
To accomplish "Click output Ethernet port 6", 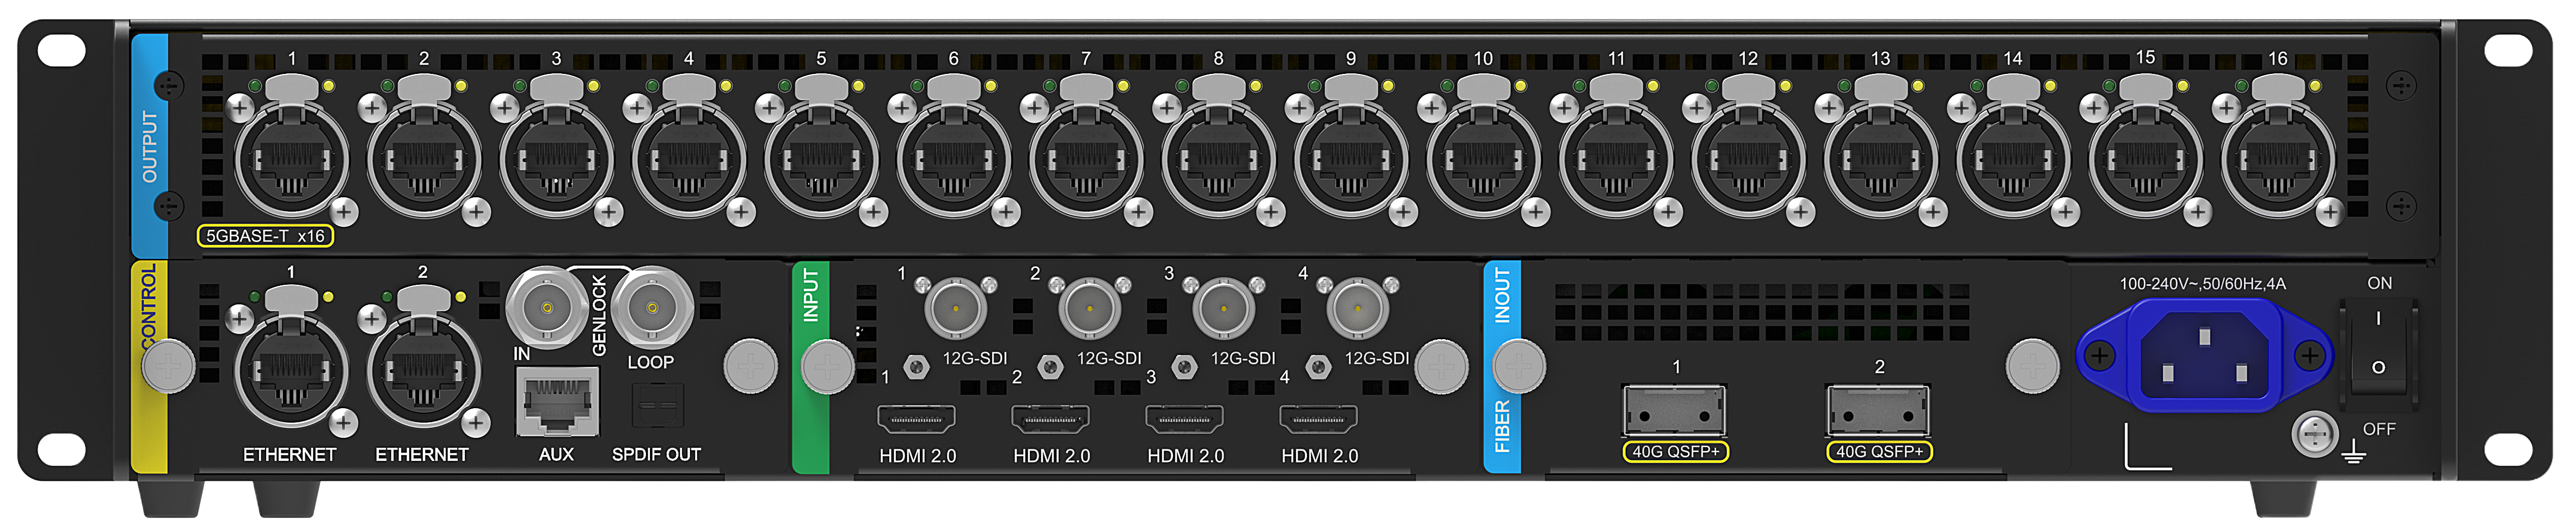I will tap(954, 160).
